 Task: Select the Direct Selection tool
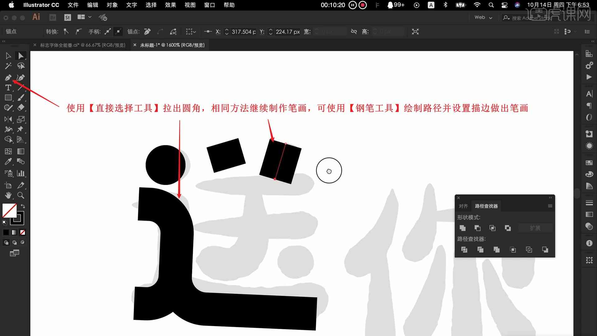[x=21, y=56]
